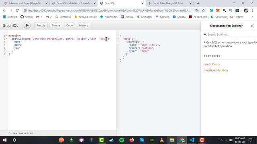Click the Prettify button

(41, 26)
